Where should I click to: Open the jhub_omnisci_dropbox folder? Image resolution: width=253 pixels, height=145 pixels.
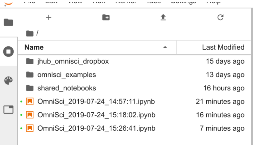(73, 61)
